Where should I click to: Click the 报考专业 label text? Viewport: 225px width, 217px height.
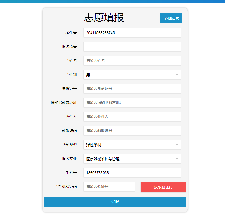pos(69,159)
